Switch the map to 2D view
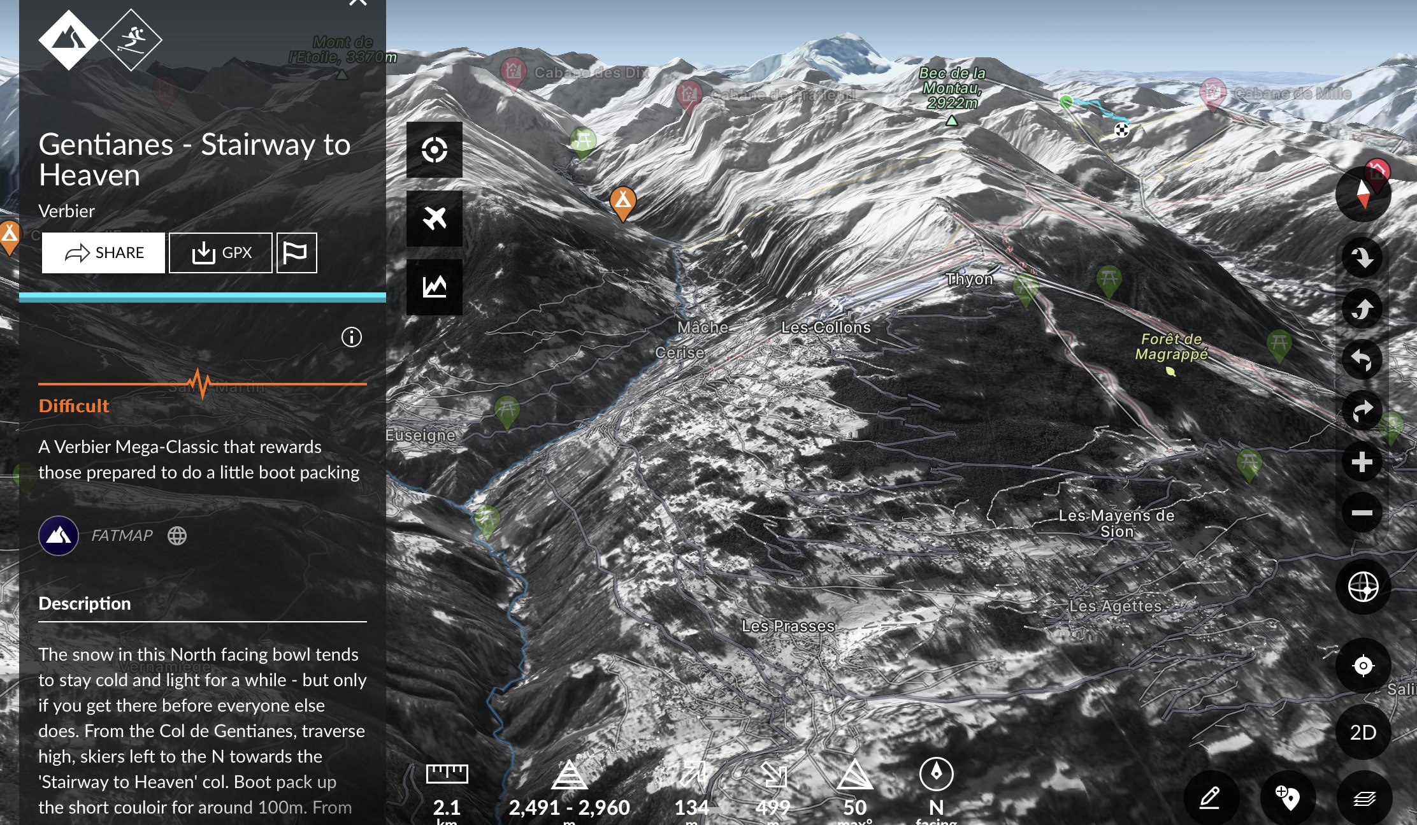The width and height of the screenshot is (1417, 825). click(1363, 732)
